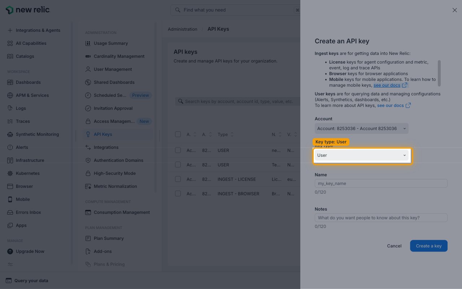Open API Keys in administration menu
The width and height of the screenshot is (462, 289).
(118, 134)
